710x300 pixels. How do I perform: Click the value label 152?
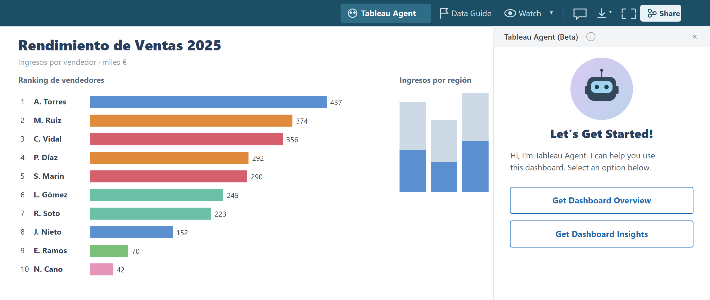182,233
